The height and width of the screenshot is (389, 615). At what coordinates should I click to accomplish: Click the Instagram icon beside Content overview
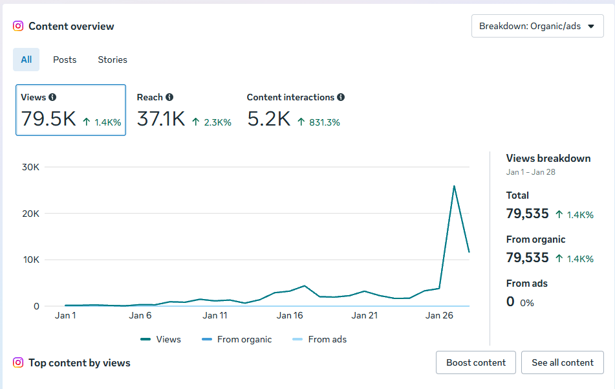point(18,27)
